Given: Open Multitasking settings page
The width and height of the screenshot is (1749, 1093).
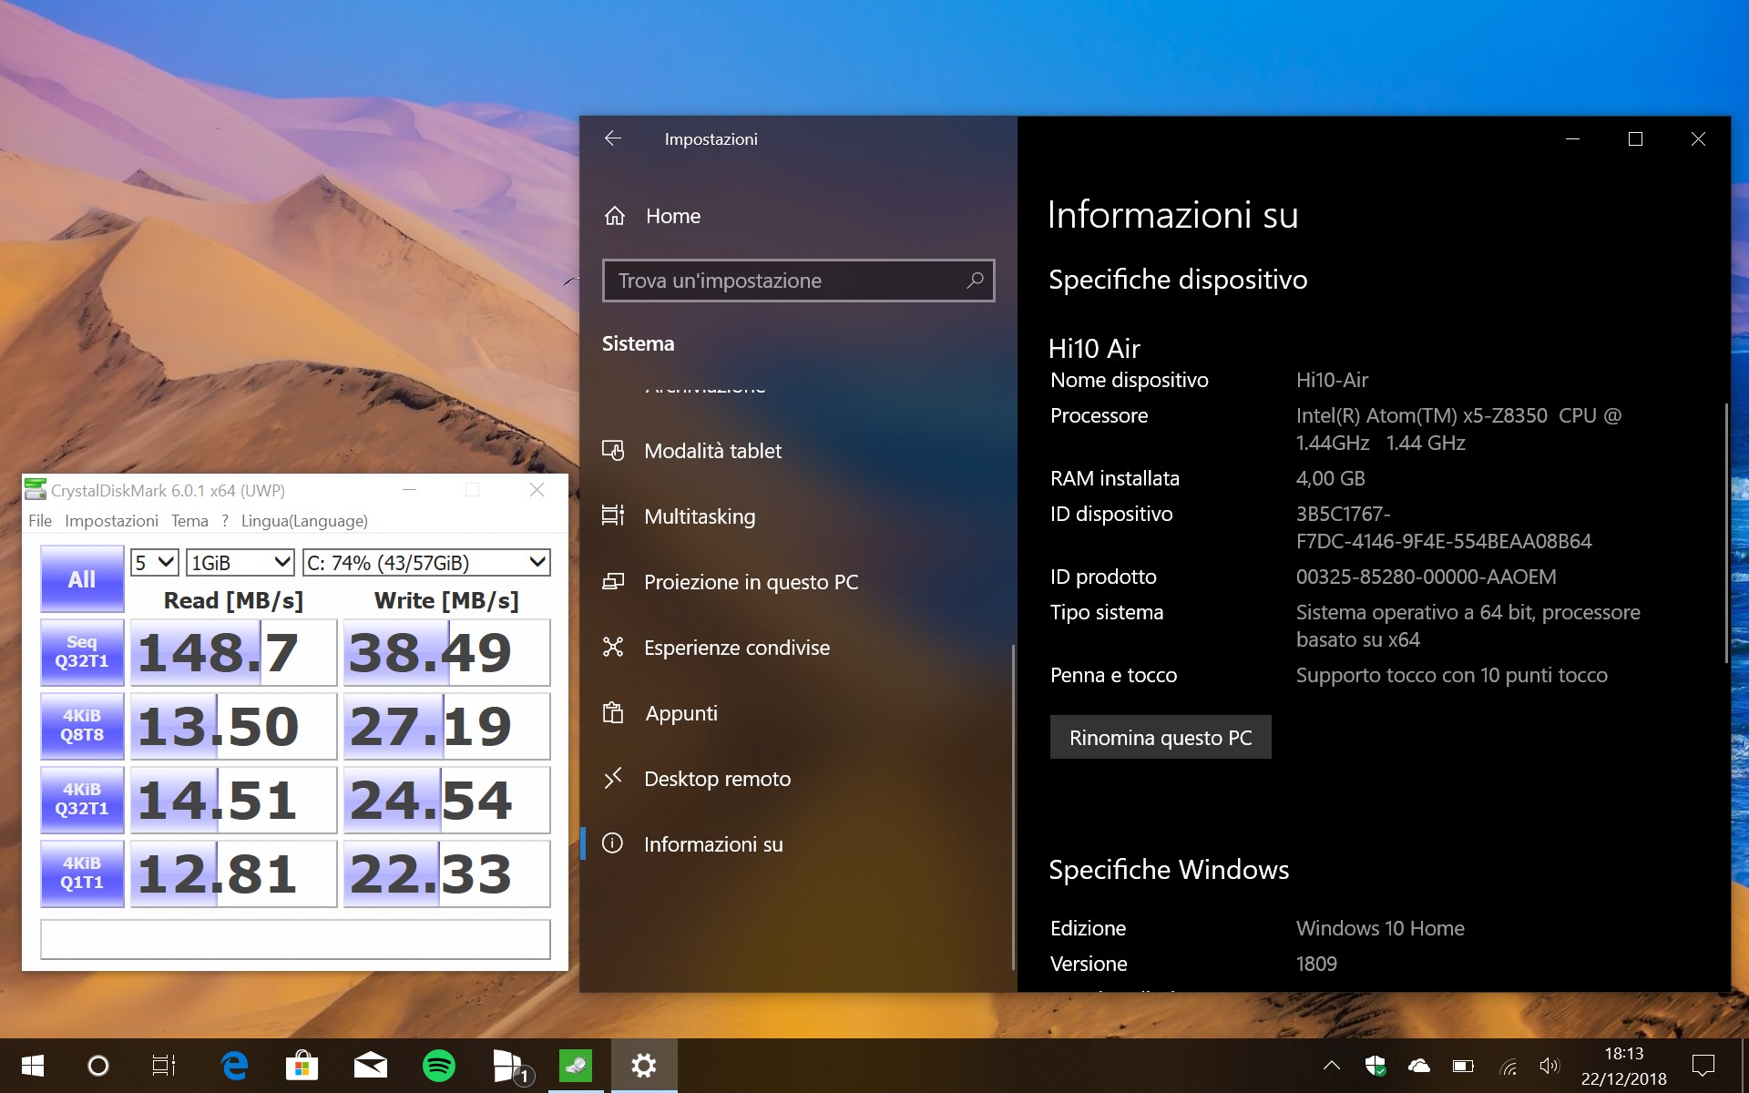Looking at the screenshot, I should click(x=700, y=516).
